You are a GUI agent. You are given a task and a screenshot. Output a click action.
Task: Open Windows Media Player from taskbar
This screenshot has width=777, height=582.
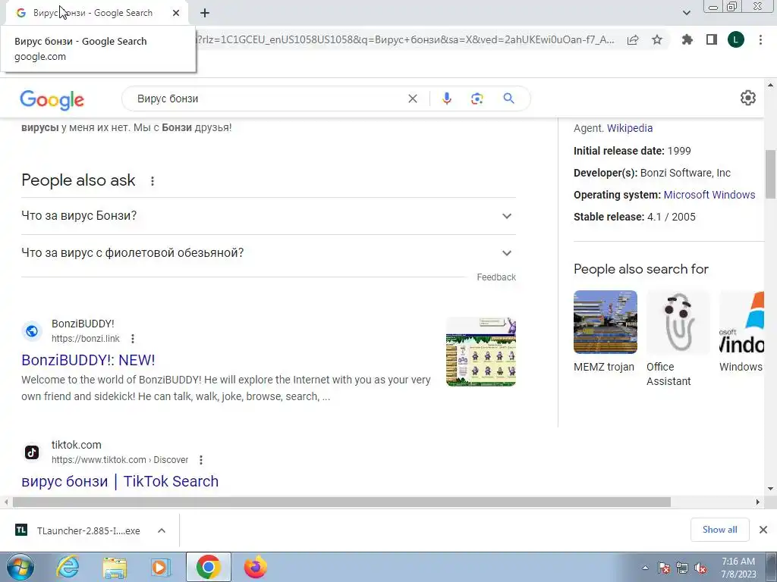coord(161,567)
